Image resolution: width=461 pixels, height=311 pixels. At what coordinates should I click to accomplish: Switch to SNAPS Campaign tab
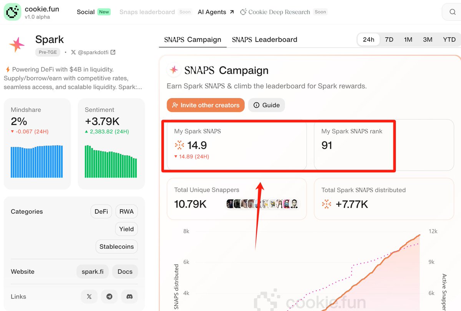tap(192, 40)
